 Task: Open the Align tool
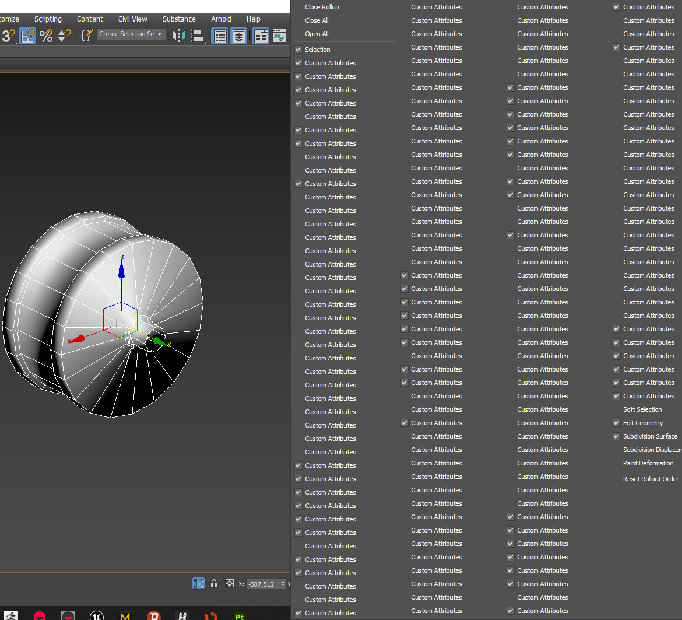coord(198,36)
